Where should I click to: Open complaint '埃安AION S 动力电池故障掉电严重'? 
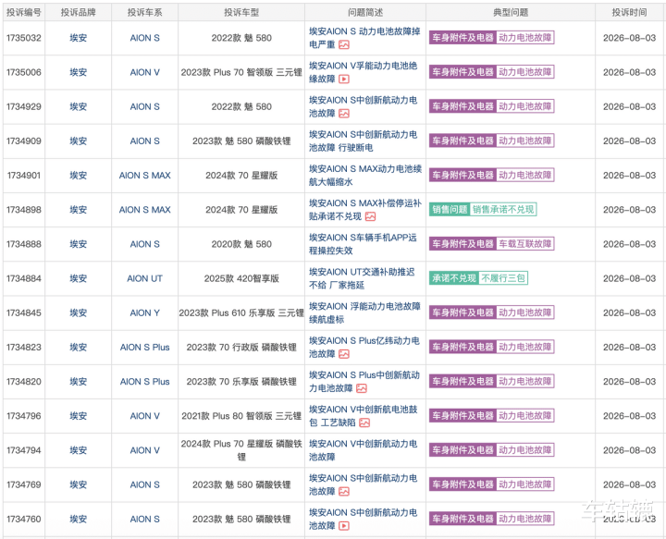pos(364,38)
